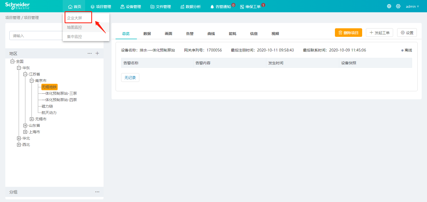Switch to the 能耗 tab

[233, 34]
